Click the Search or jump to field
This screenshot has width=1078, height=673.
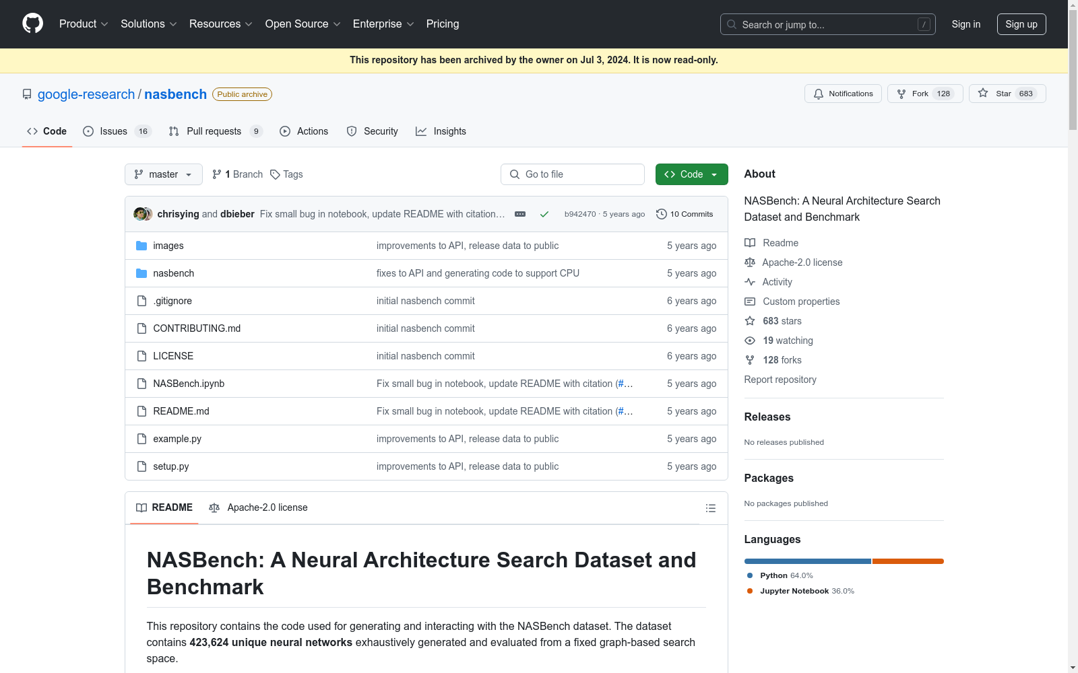click(828, 24)
